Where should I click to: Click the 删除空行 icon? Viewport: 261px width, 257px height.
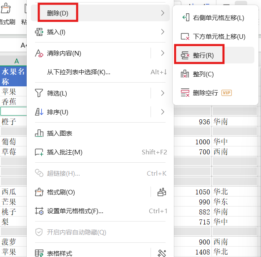point(185,93)
